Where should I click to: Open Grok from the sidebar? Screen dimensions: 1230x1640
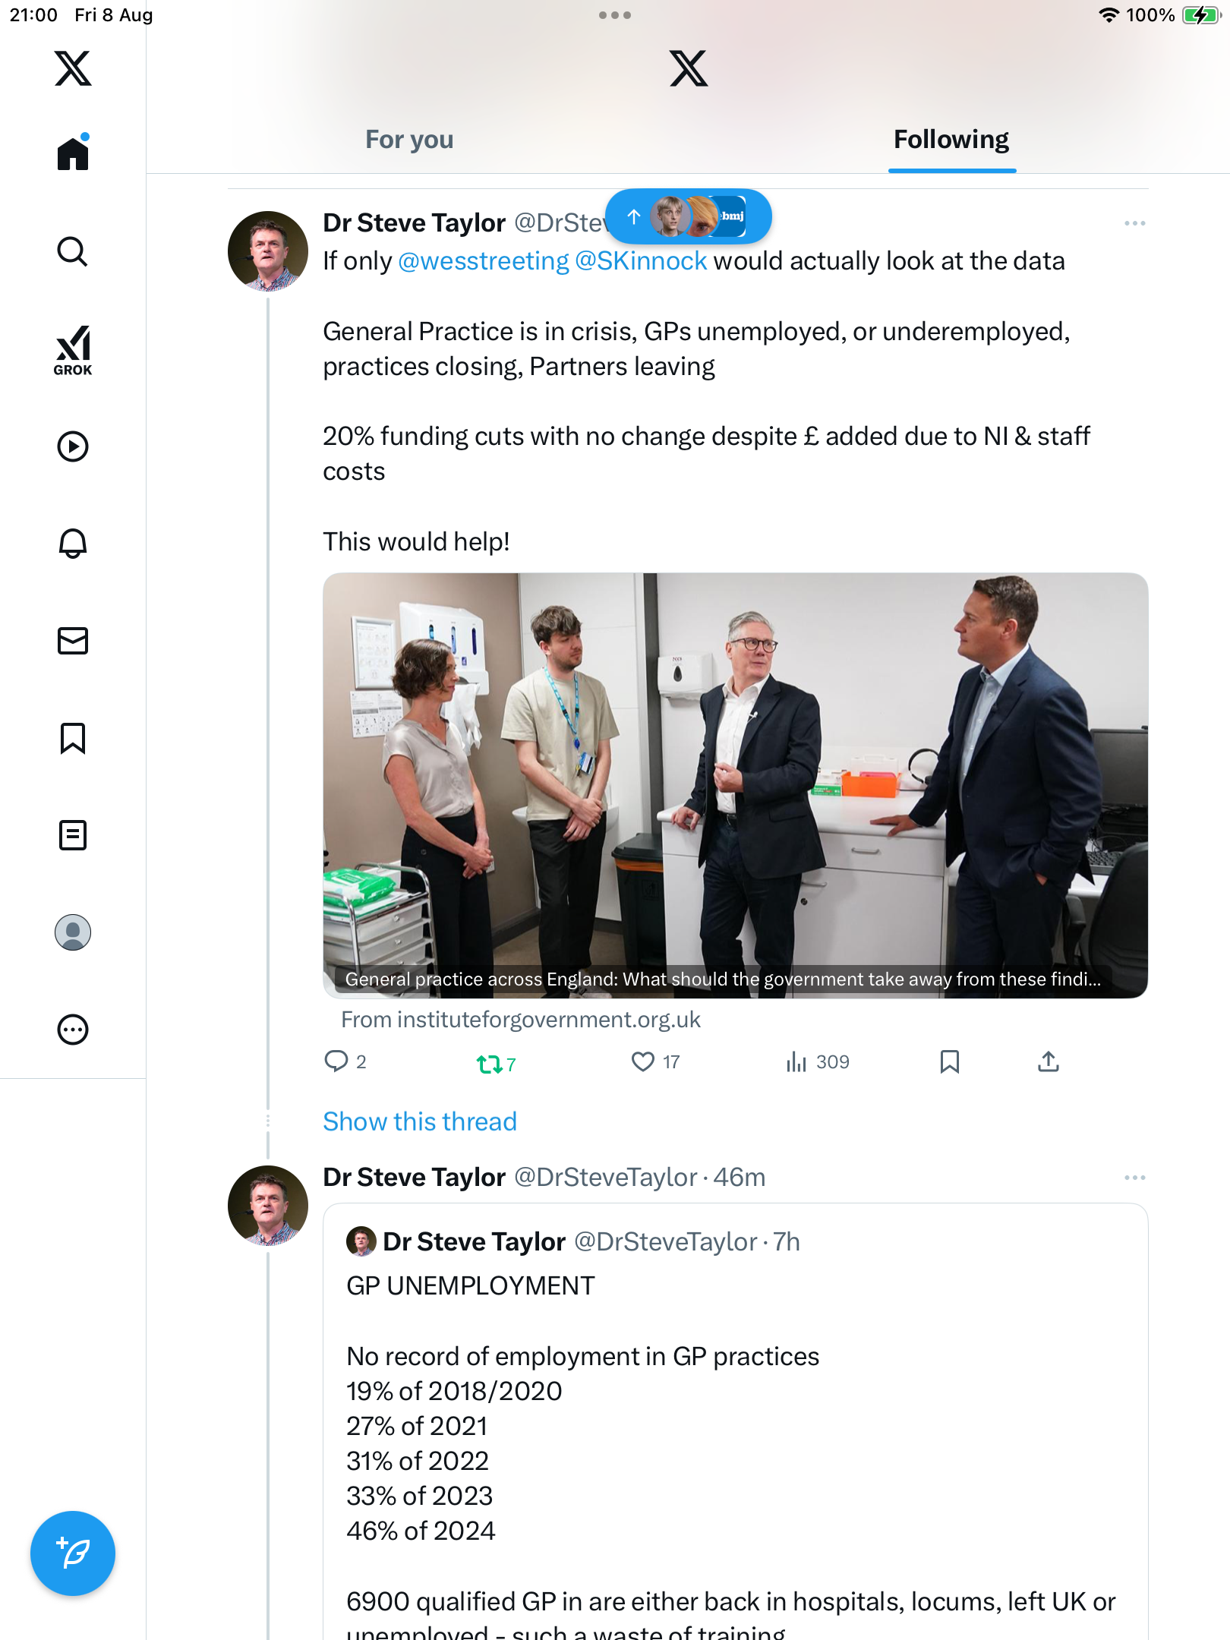[x=73, y=350]
